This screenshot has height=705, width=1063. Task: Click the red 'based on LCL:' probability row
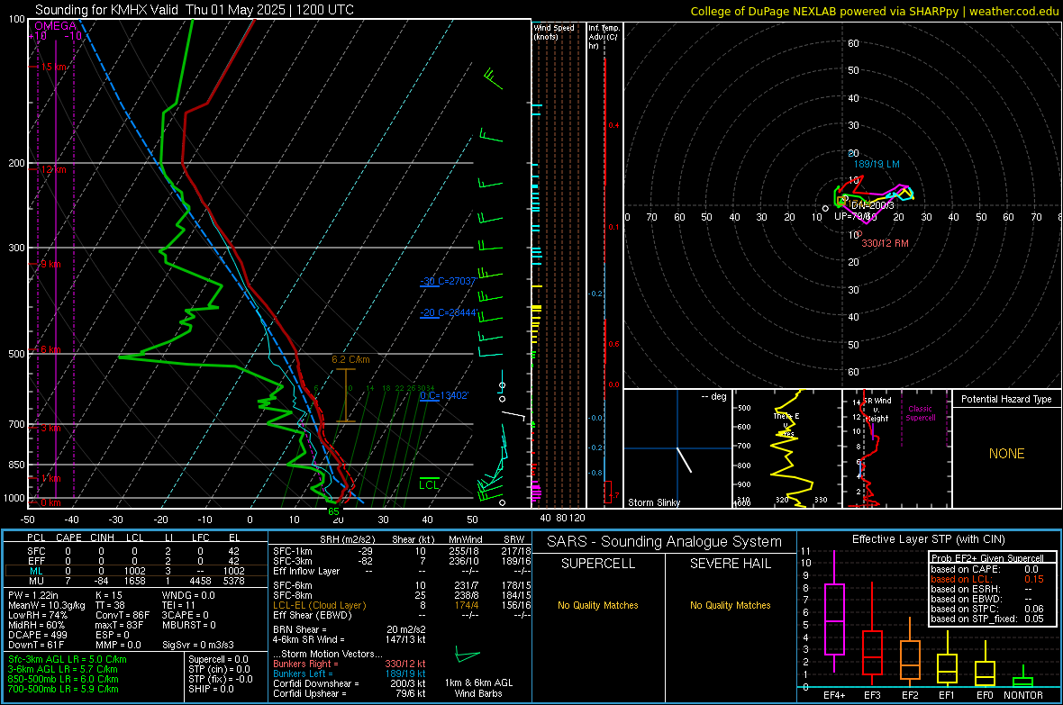click(x=987, y=579)
